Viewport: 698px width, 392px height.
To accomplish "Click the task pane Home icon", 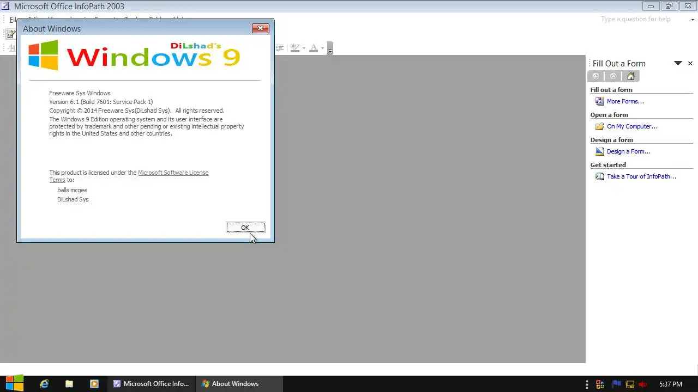I will 631,76.
